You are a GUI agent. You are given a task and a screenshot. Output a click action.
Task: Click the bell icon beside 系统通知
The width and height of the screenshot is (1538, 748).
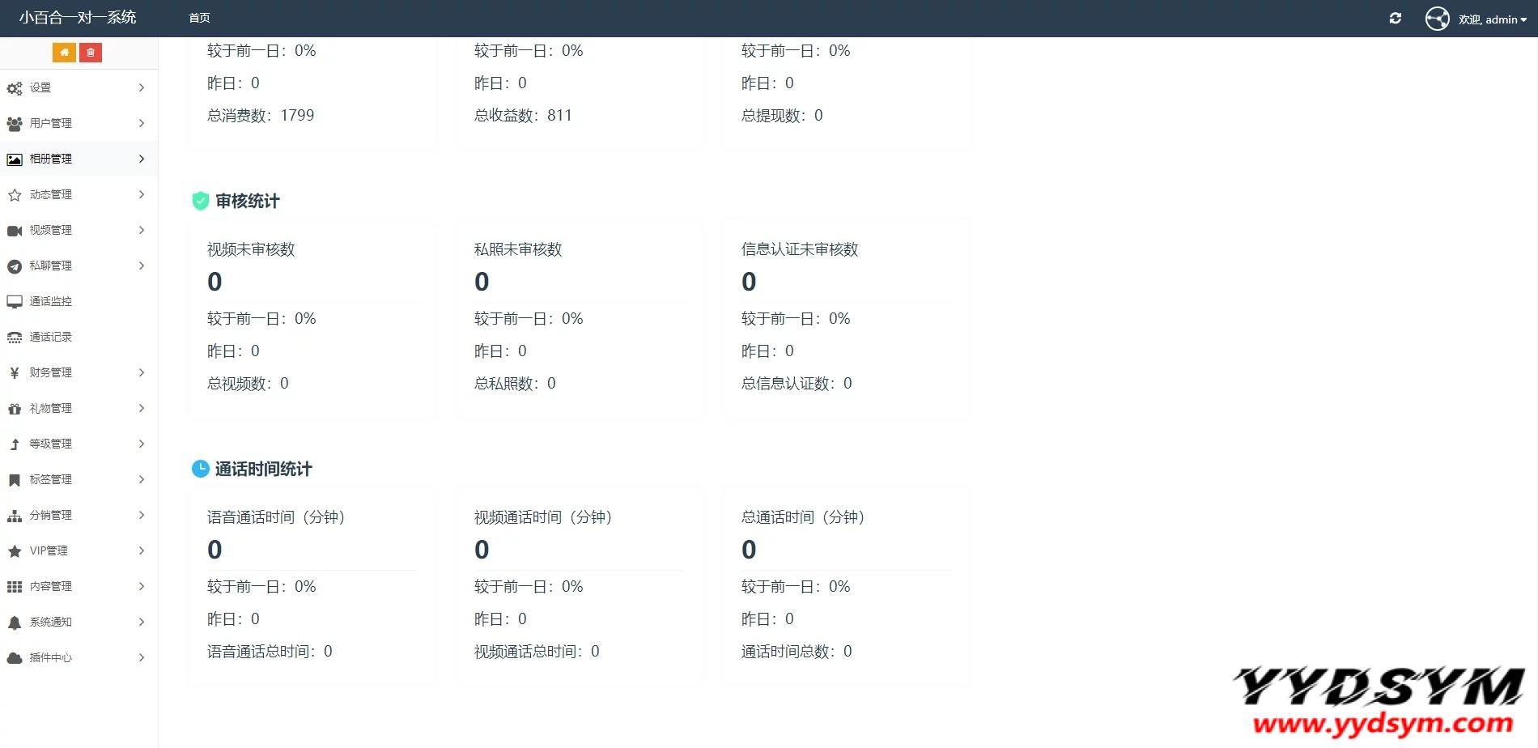tap(15, 623)
